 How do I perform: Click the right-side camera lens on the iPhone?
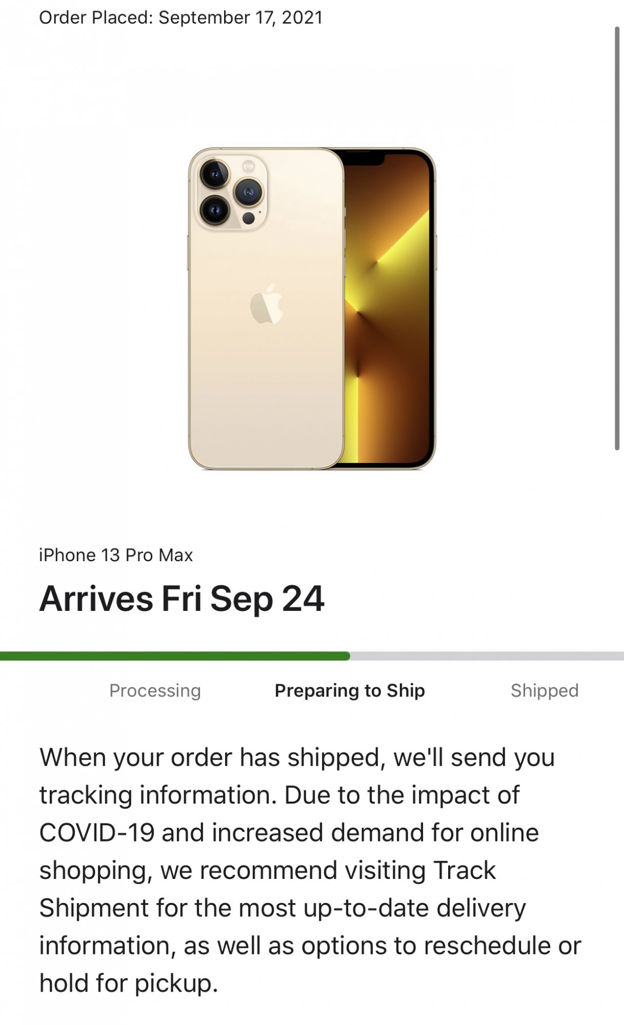249,192
